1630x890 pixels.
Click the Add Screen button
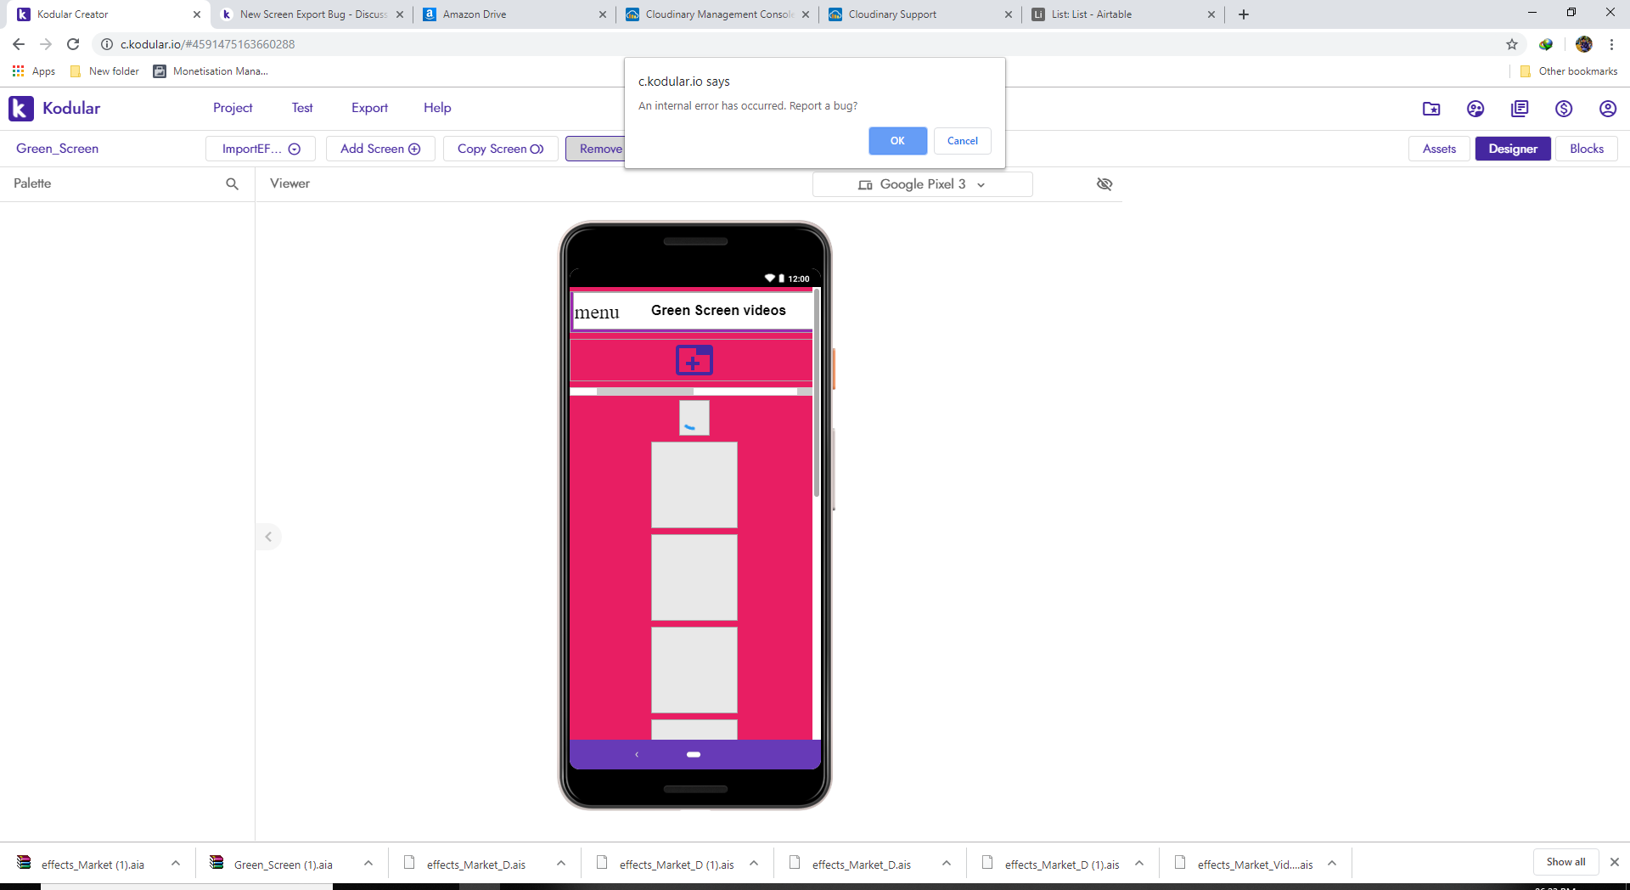point(380,149)
